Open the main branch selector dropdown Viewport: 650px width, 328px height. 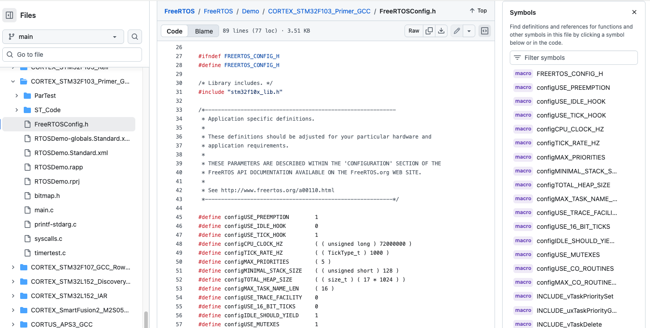[63, 37]
